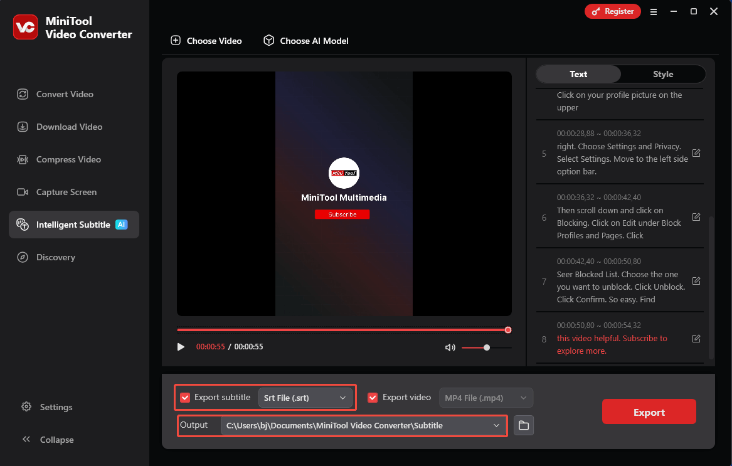Select subtitle text 'Then scroll down and click on'
This screenshot has height=466, width=732.
point(610,211)
